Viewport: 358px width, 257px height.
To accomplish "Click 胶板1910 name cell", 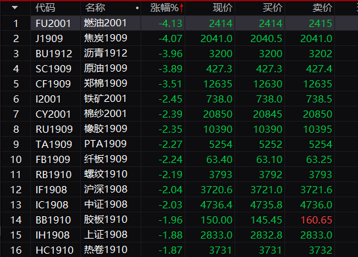I will click(x=106, y=220).
